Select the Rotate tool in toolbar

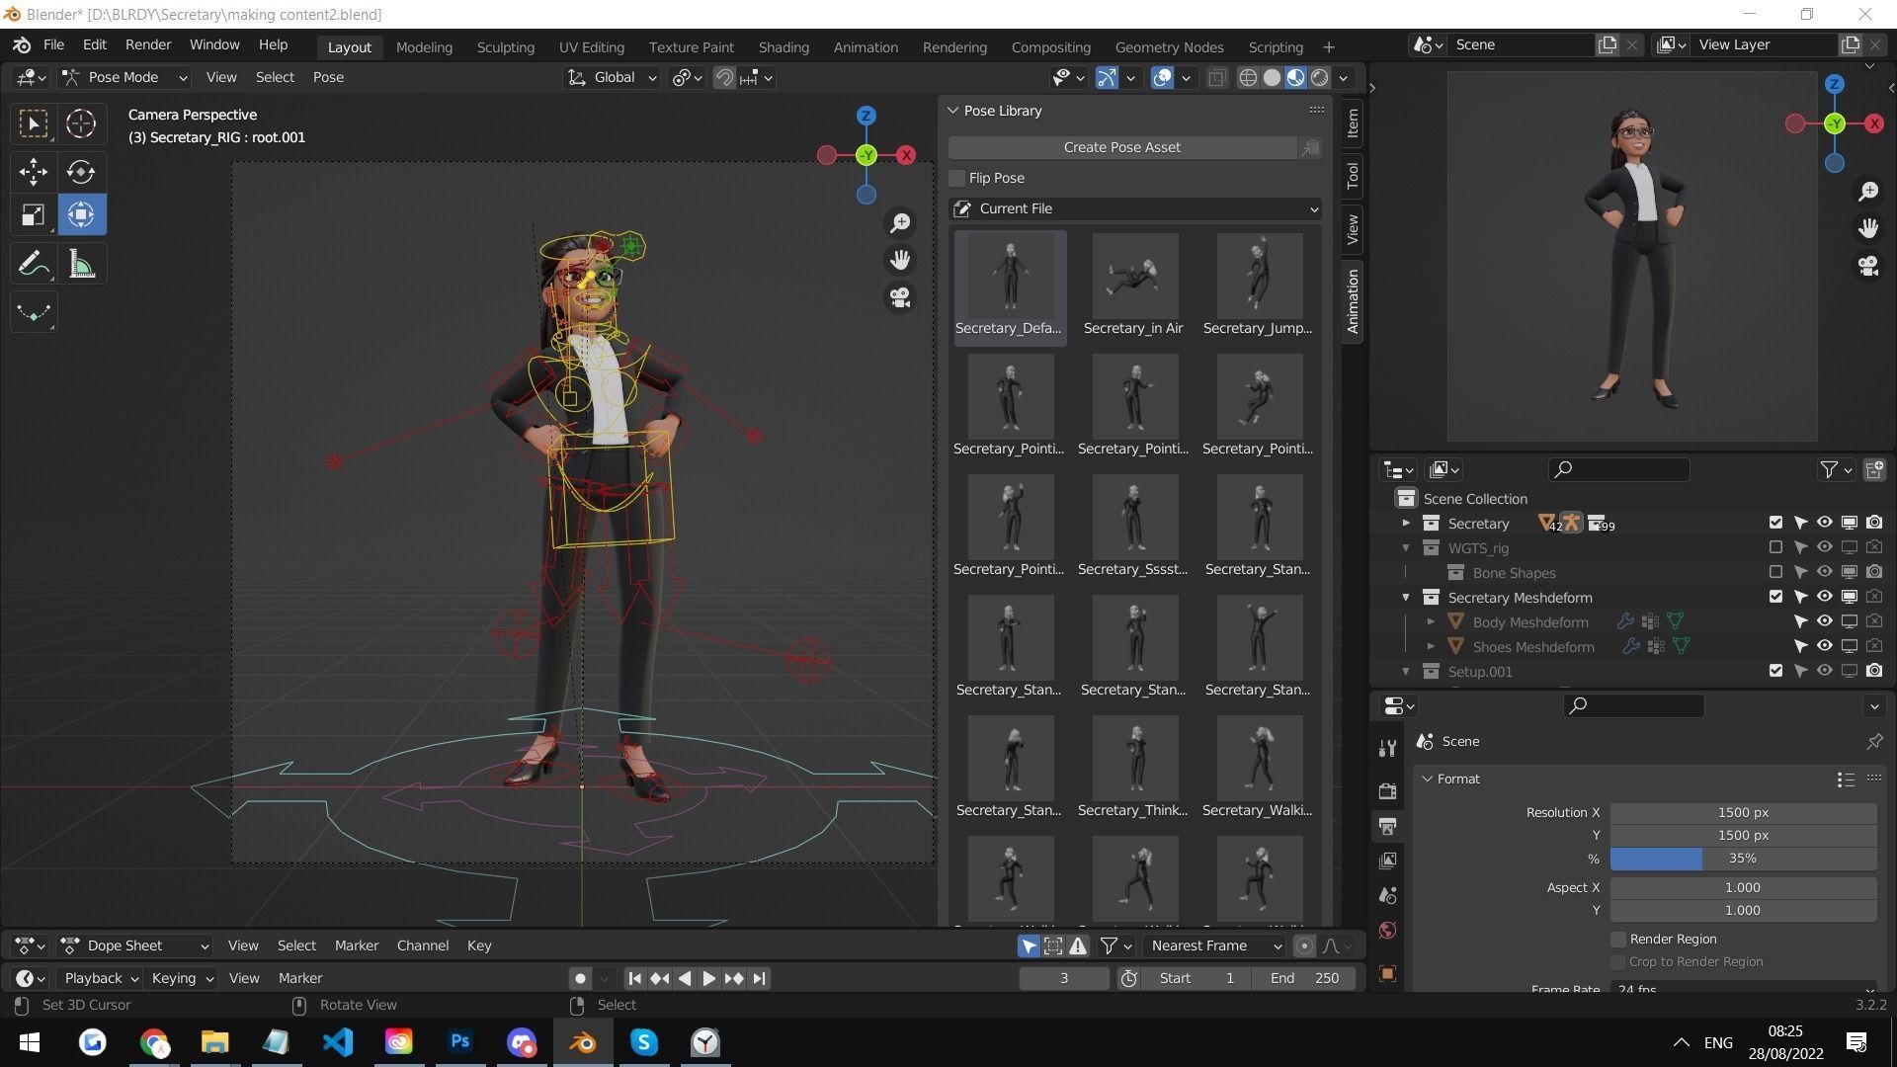81,172
